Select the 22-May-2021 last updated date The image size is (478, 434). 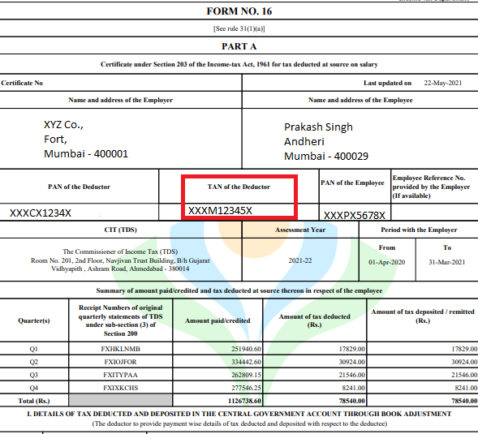442,83
